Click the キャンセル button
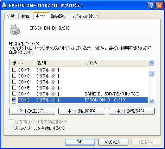165x149 pixels. [x=113, y=142]
